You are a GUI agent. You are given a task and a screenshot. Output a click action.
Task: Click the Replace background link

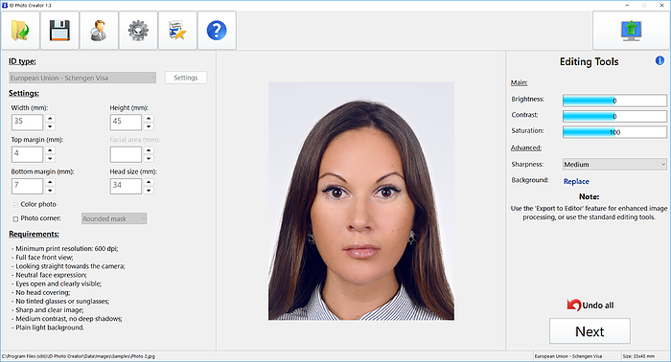576,181
